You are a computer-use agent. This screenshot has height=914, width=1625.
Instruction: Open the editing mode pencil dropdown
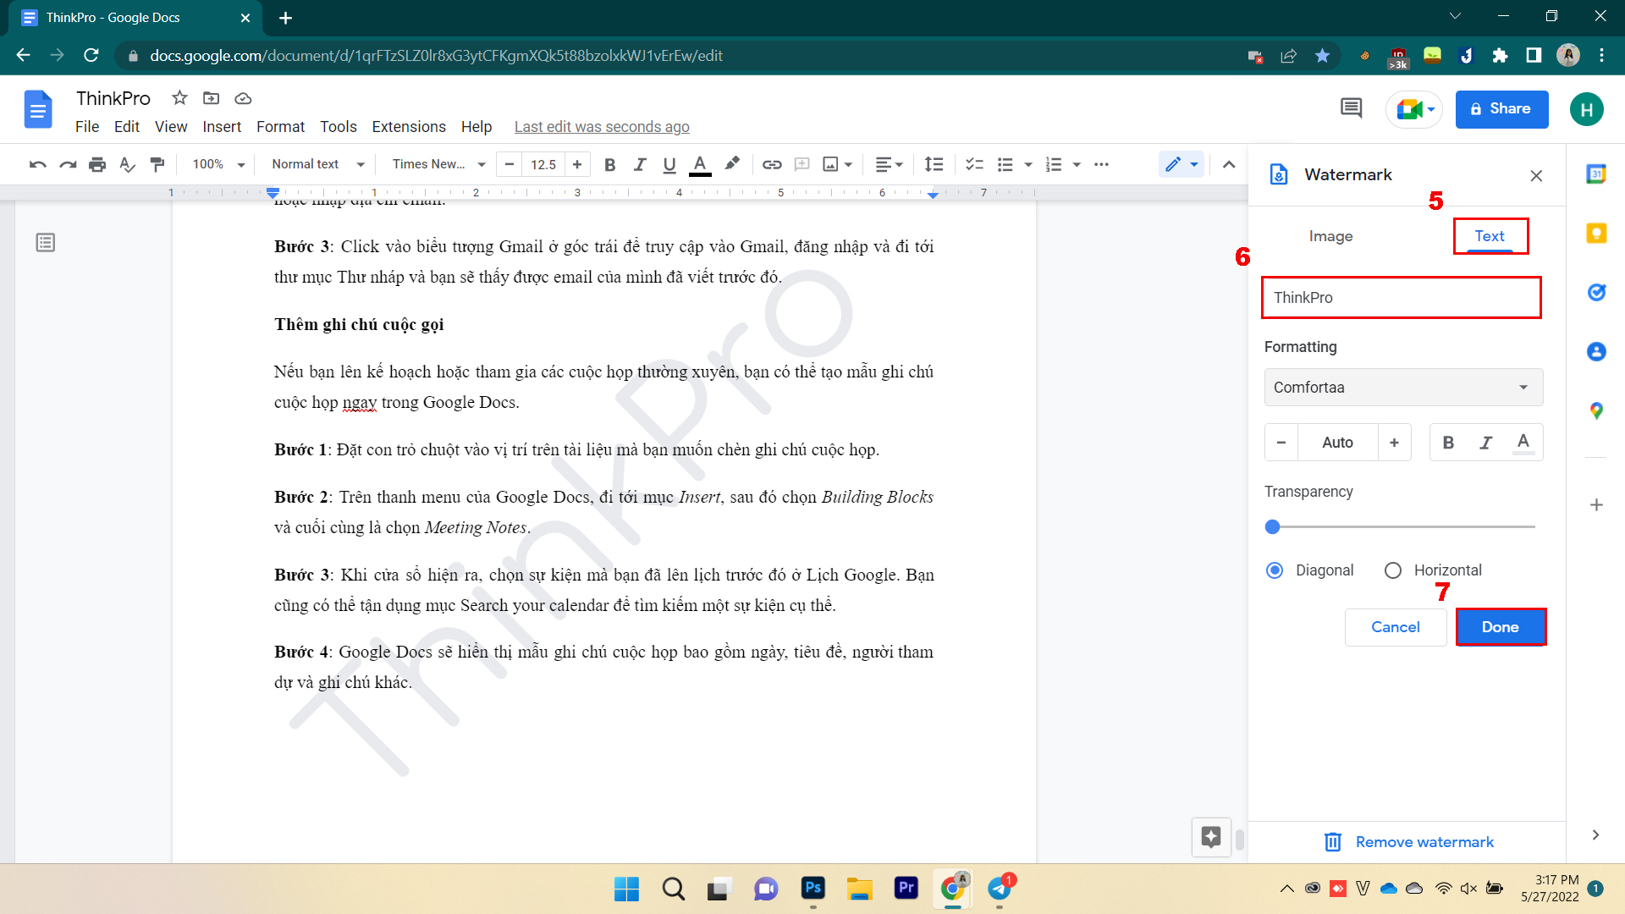pyautogui.click(x=1182, y=164)
